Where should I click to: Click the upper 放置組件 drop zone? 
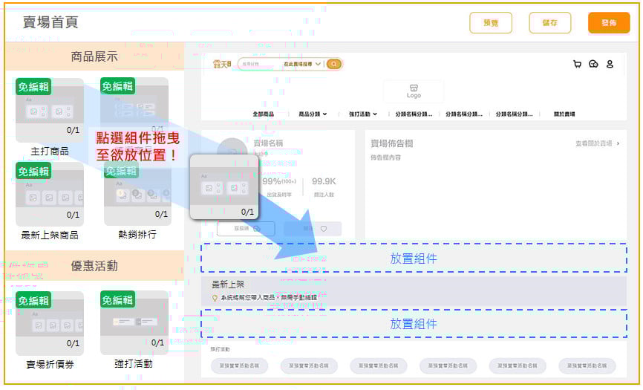pyautogui.click(x=414, y=259)
